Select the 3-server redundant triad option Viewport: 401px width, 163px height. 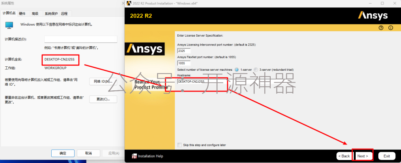point(256,70)
